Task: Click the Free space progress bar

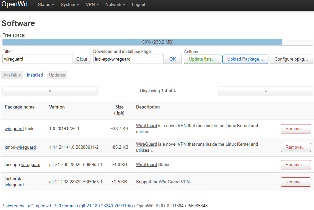Action: [x=157, y=42]
